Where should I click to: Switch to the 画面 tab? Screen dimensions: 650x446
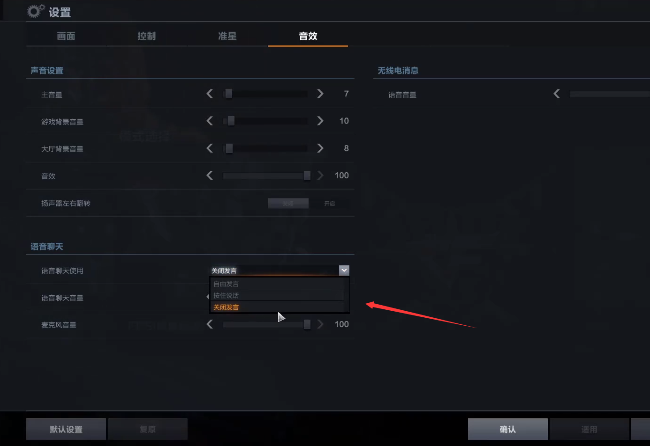coord(66,36)
